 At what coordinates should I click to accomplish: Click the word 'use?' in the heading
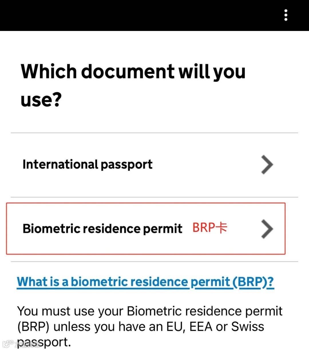tap(41, 100)
